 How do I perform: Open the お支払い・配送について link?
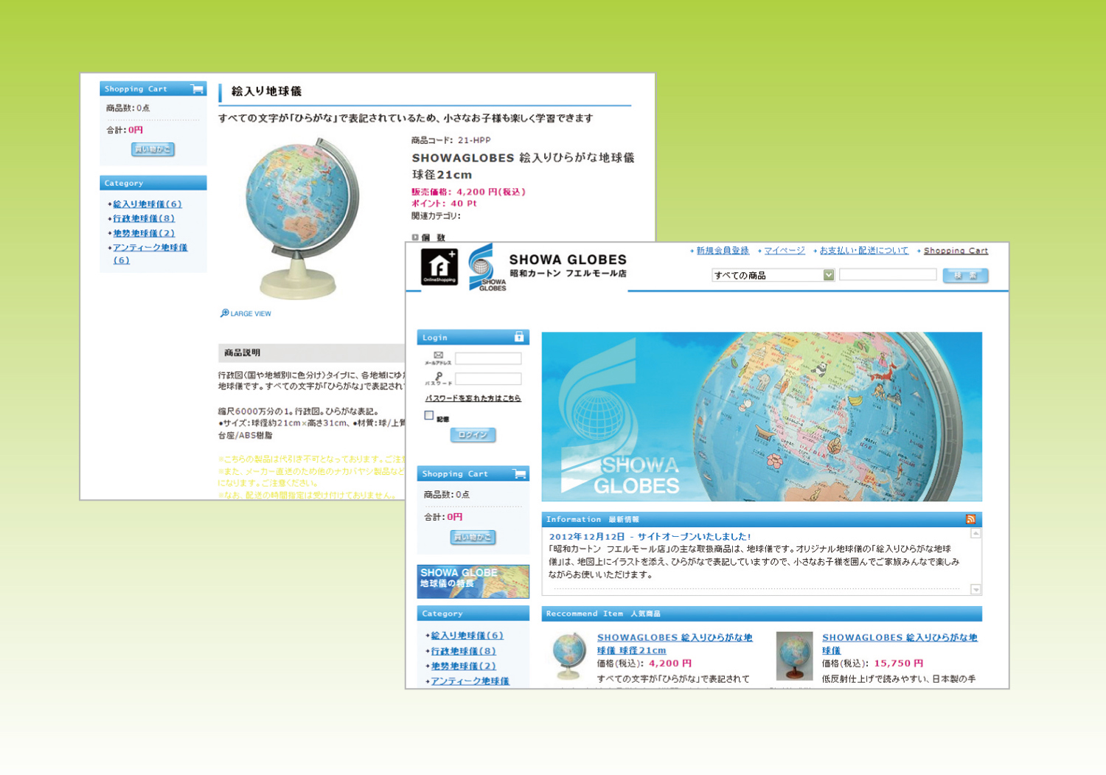863,251
